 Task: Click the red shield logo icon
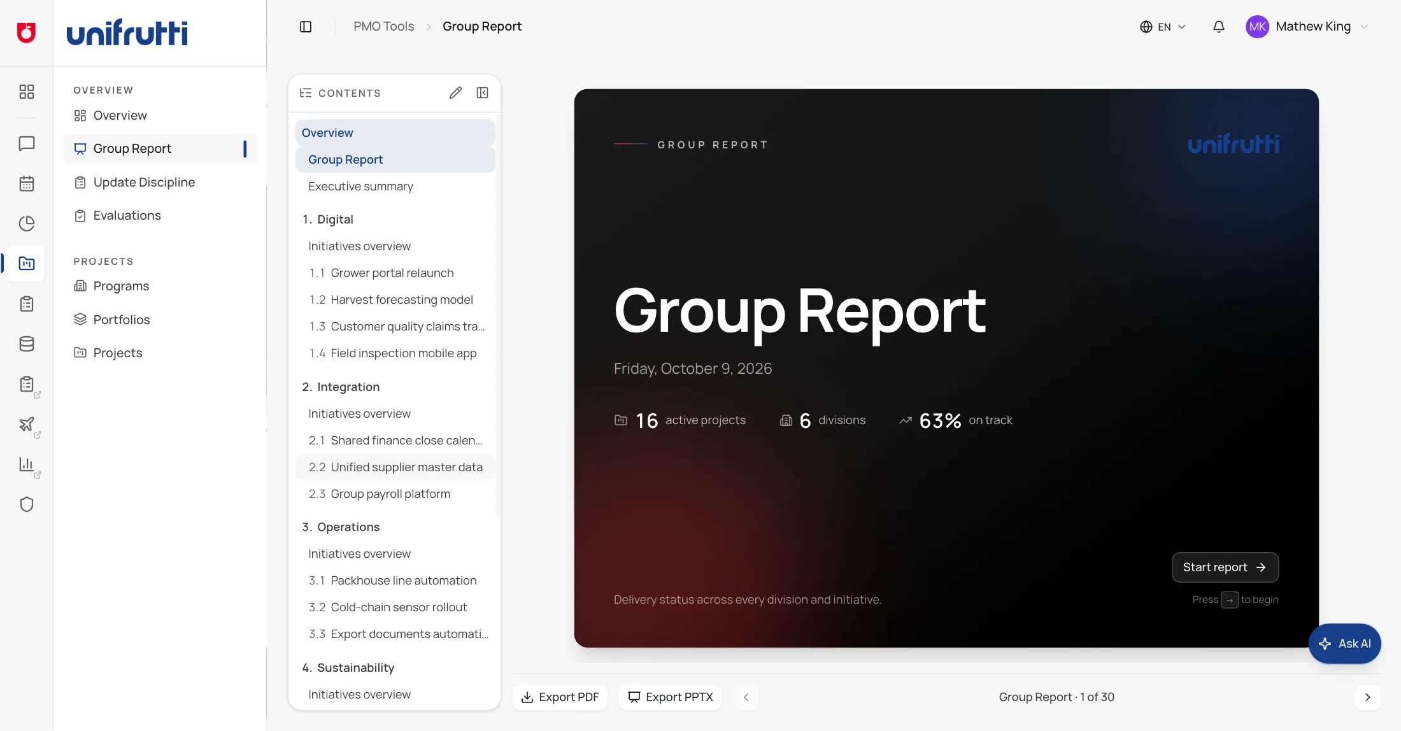[26, 32]
